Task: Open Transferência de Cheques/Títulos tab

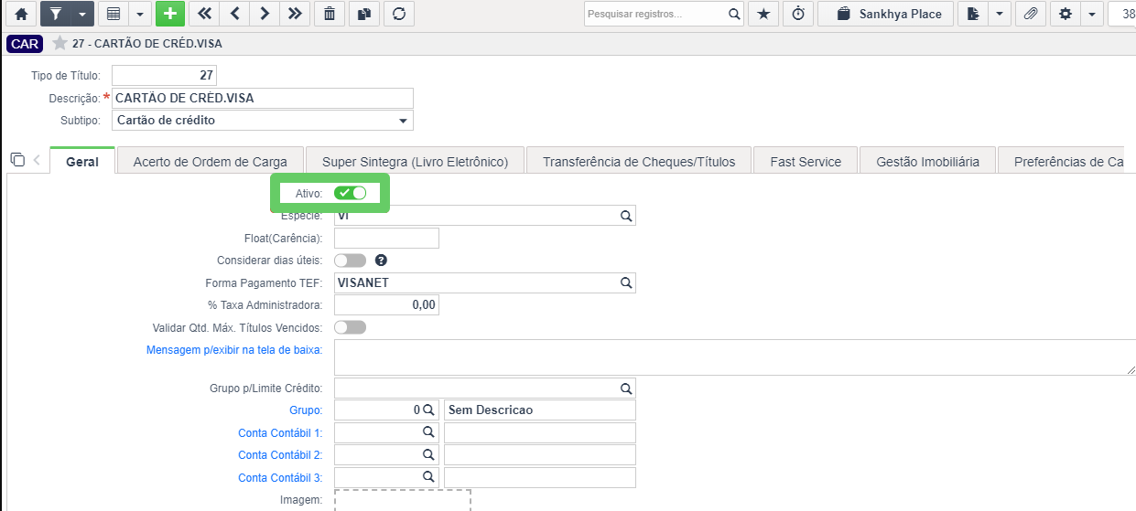Action: 639,162
